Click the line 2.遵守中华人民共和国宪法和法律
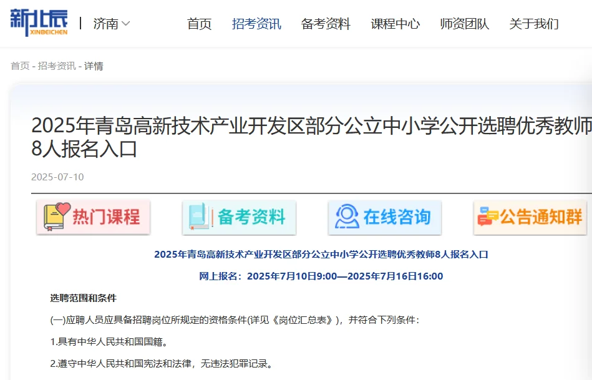Viewport: 592px width, 380px height. pos(162,364)
